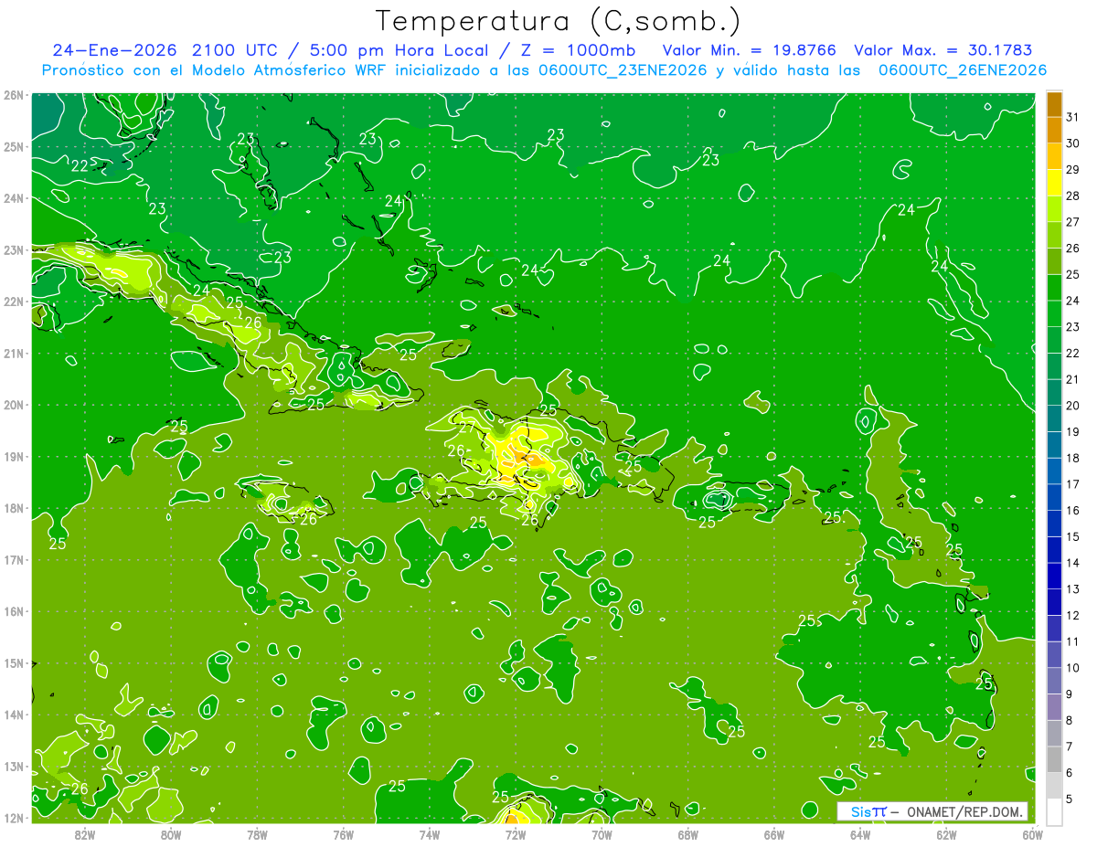Pick the legend color band between 23 and 24
1097x847 pixels.
coord(1054,313)
